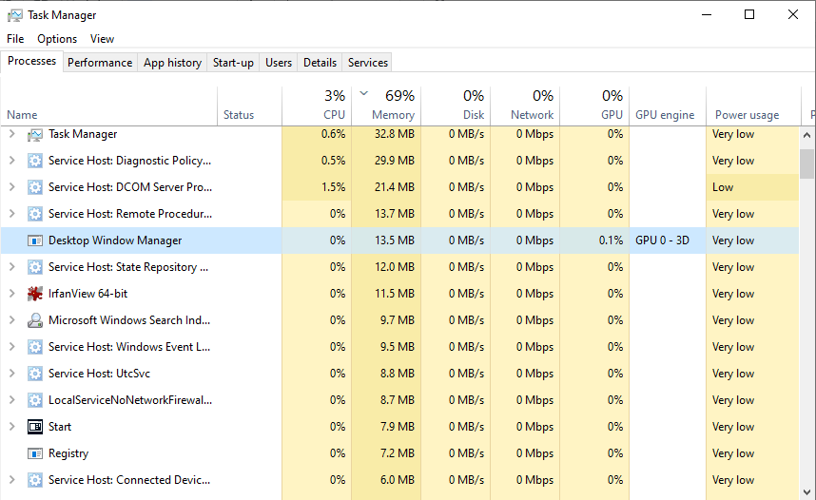Click the Task Manager process row icon
This screenshot has height=500, width=816.
point(35,135)
